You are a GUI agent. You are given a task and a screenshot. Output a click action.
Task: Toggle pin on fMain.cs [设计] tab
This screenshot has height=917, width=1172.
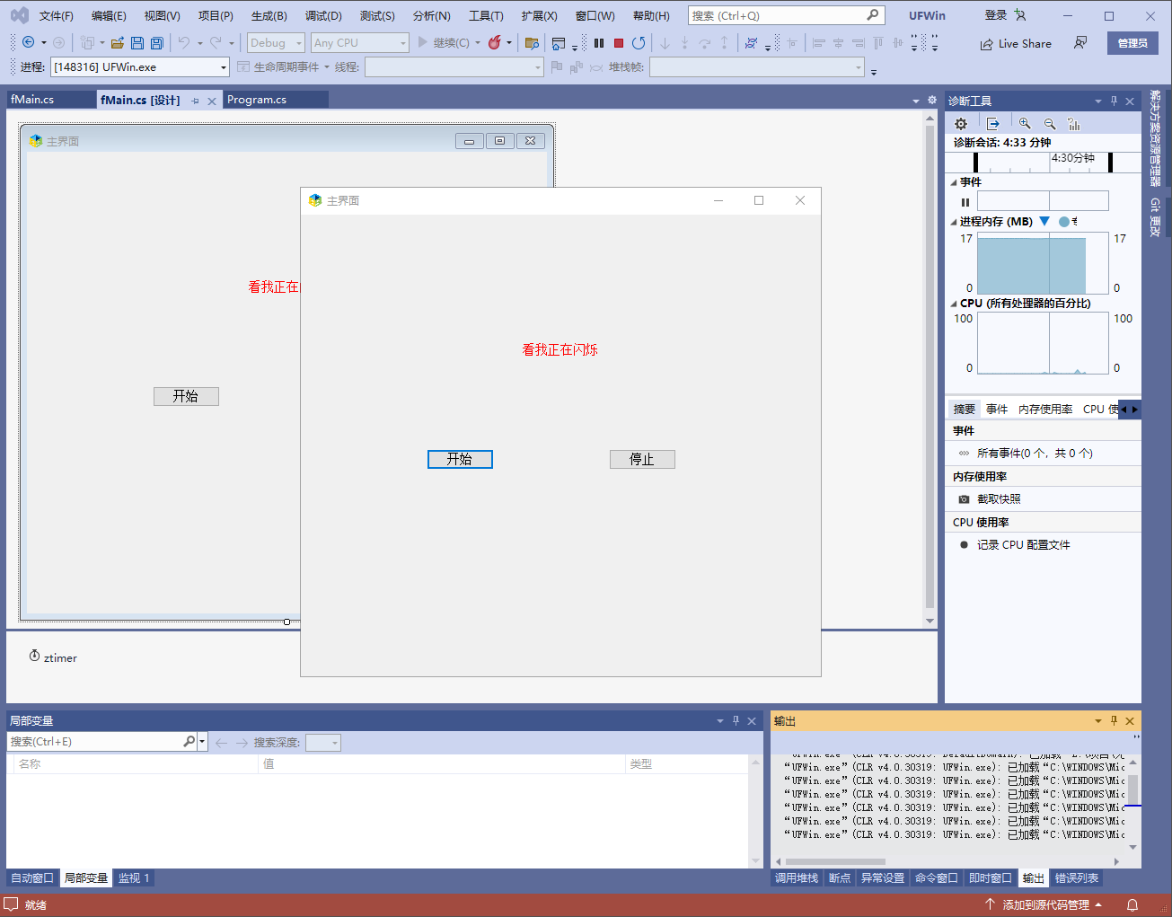[x=195, y=101]
